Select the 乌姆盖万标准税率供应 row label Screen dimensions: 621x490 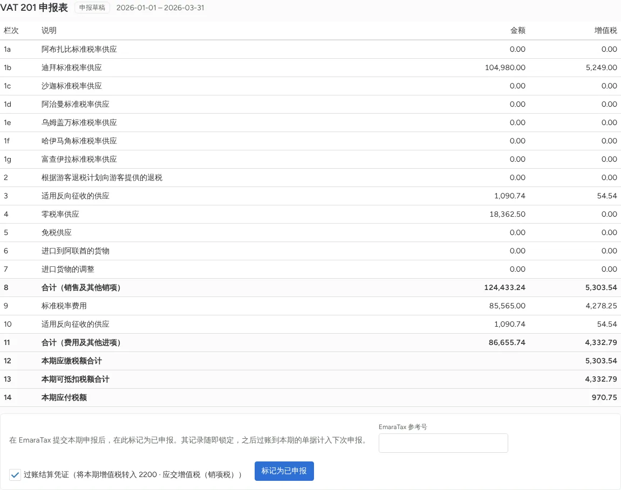point(79,123)
